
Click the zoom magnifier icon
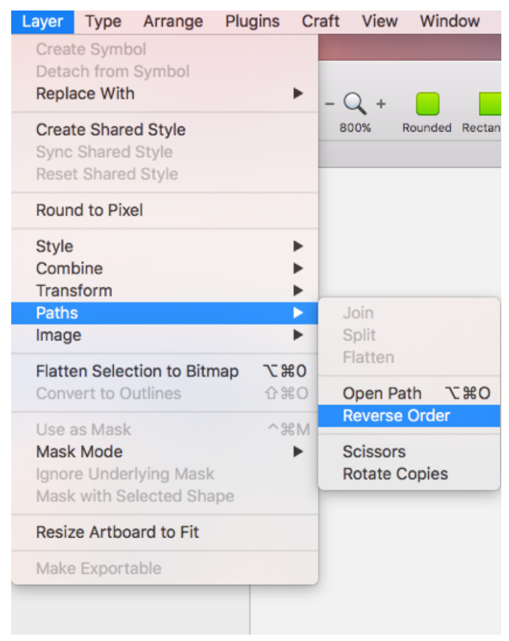(355, 104)
